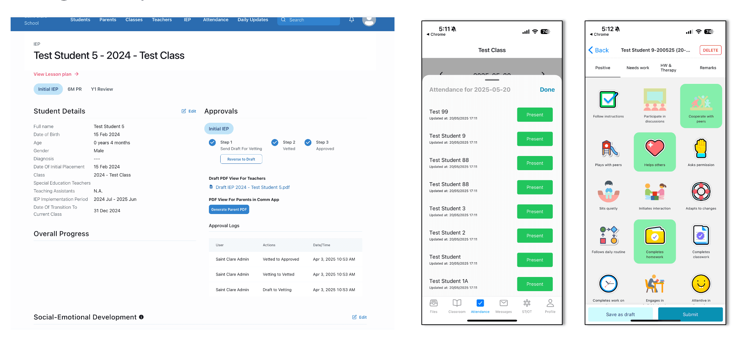The image size is (738, 341).
Task: Tap Save as draft
Action: coord(620,314)
